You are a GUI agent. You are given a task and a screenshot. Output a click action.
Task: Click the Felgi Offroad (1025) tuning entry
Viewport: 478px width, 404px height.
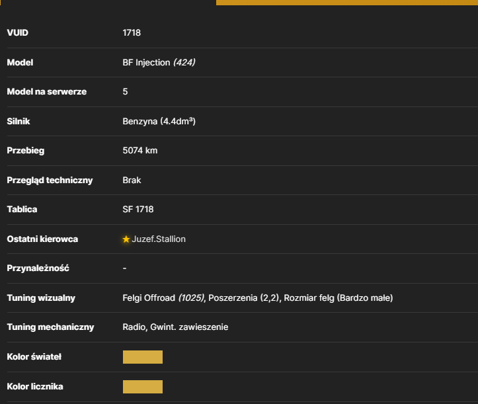tap(164, 298)
